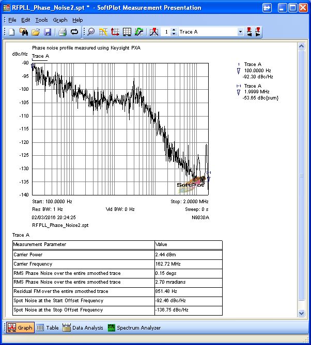Click the 'Res BW: 1 Hz' text
This screenshot has height=345, width=311.
48,209
